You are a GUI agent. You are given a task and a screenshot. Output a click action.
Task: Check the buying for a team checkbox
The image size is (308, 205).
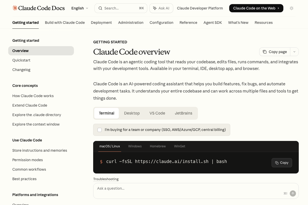point(100,130)
